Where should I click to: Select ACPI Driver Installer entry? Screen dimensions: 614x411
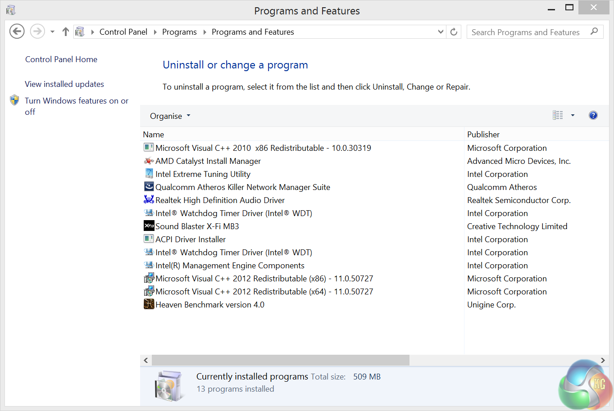(x=191, y=239)
